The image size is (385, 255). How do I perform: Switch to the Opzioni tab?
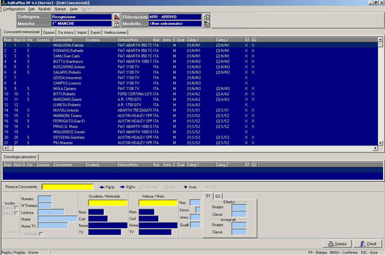pyautogui.click(x=49, y=33)
